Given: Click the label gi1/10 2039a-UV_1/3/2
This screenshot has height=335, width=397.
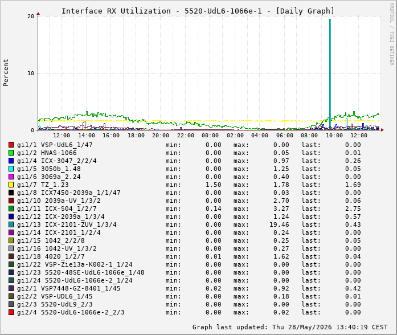Looking at the screenshot, I should (x=59, y=201).
